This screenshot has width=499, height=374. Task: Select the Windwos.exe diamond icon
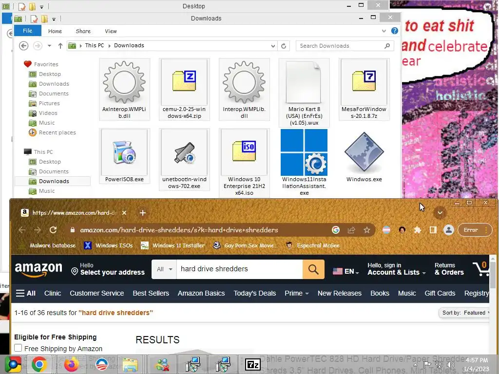(364, 152)
